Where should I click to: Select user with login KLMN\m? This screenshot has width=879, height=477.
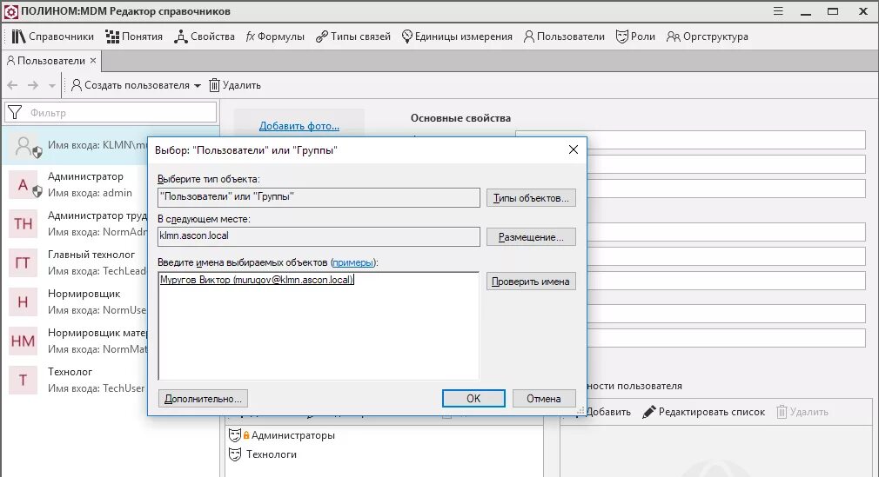(x=75, y=146)
